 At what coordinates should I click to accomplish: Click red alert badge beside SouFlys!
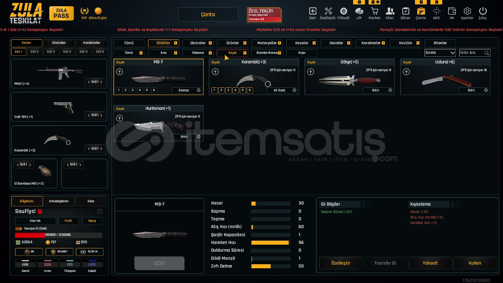[x=40, y=212]
